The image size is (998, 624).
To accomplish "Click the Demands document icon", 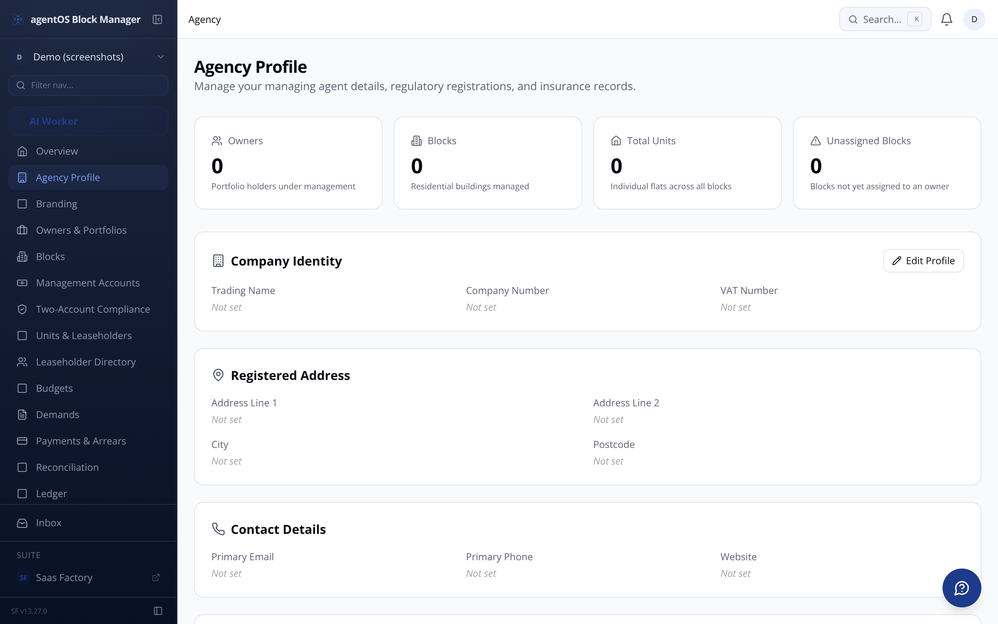I will coord(22,415).
